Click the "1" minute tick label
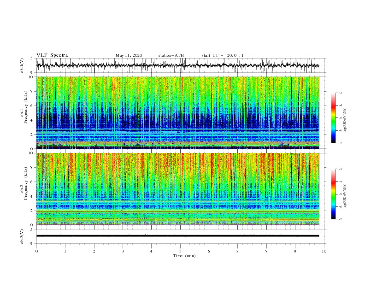 coord(65,251)
